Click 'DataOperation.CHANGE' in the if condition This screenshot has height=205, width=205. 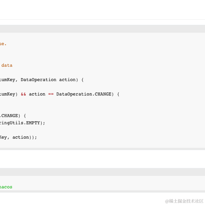84,94
